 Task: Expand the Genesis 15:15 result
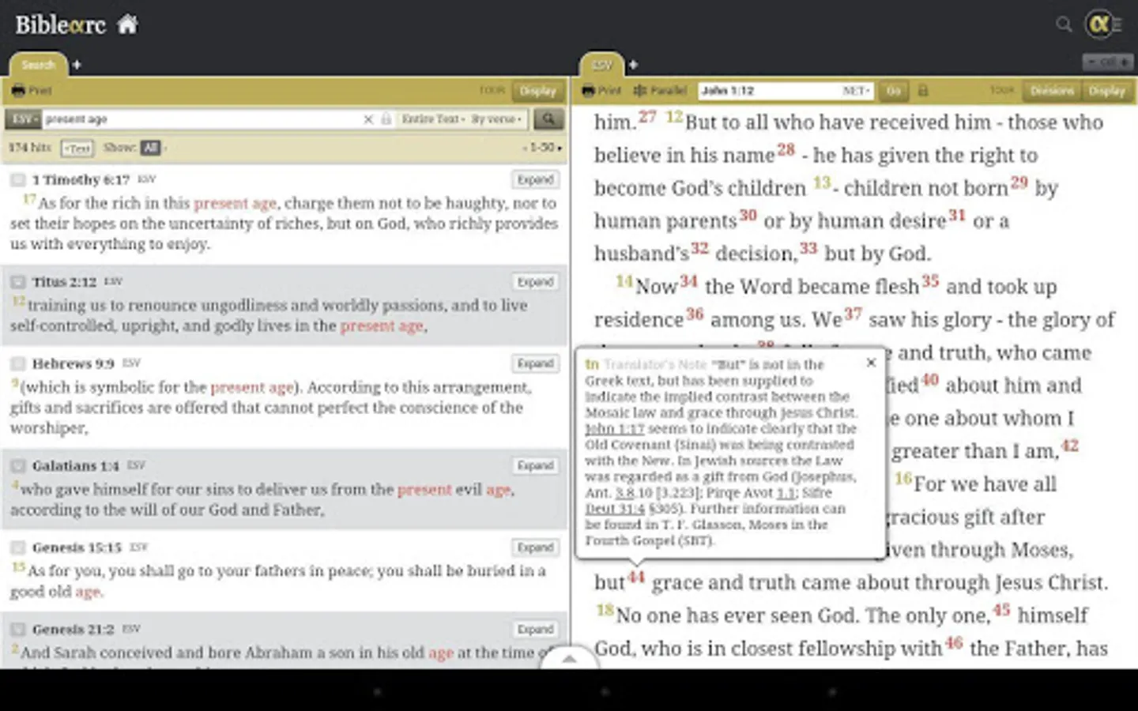pyautogui.click(x=535, y=547)
